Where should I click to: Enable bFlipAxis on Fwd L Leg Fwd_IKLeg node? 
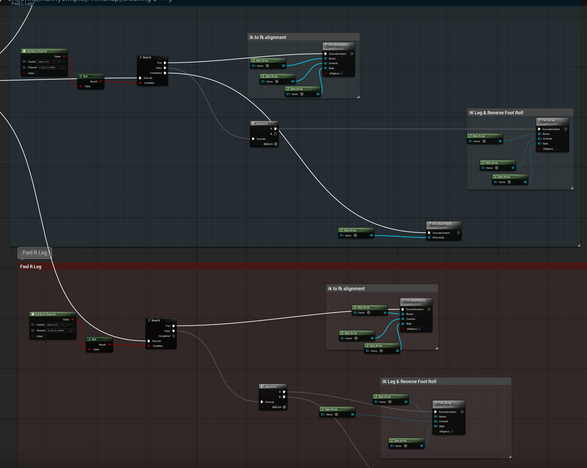point(555,149)
